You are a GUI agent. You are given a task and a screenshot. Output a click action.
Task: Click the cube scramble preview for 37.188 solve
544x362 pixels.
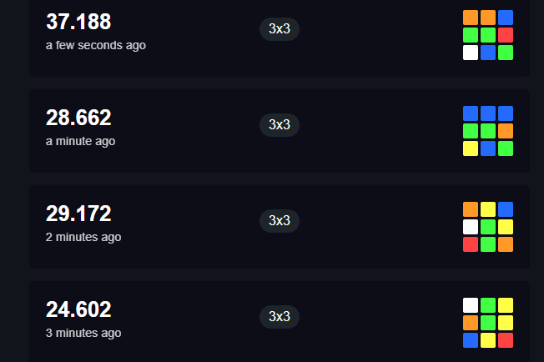pos(488,35)
